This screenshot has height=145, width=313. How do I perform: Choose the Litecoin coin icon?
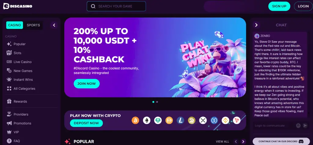[x=180, y=121]
